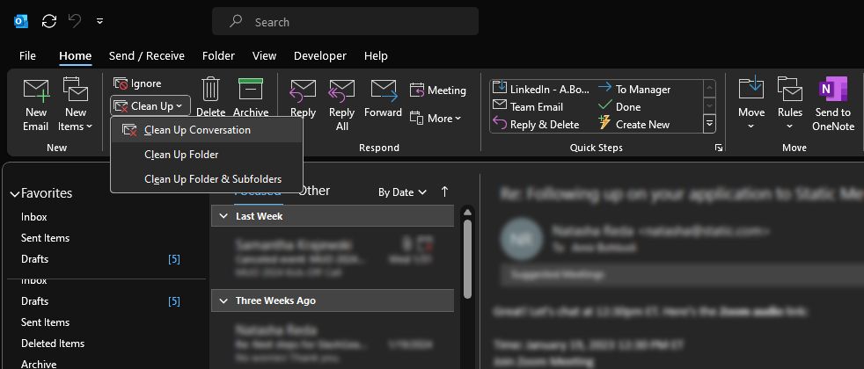Select Clean Up Folder & Subfolders
This screenshot has width=864, height=369.
click(213, 179)
